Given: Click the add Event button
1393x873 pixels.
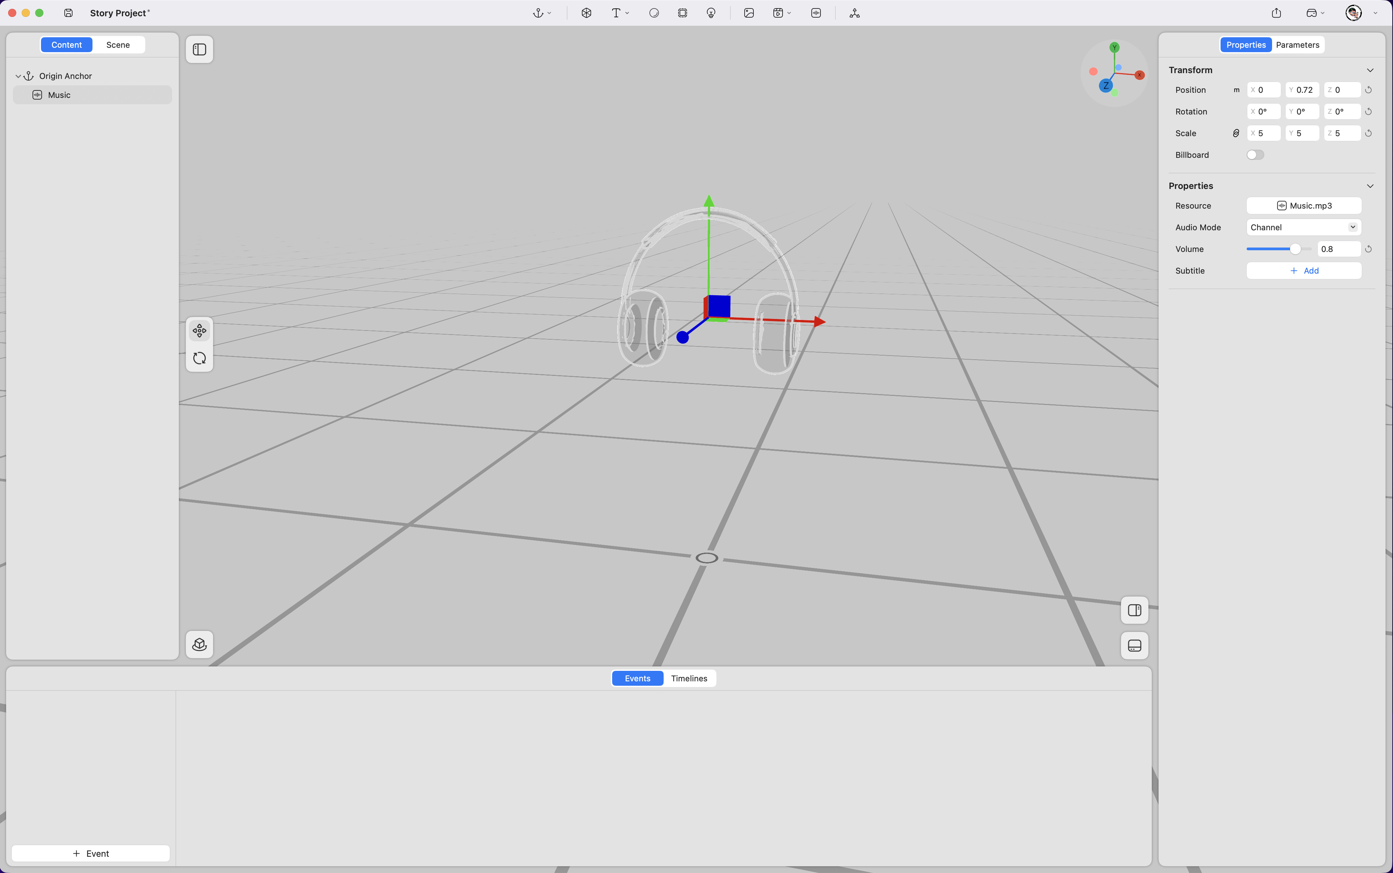Looking at the screenshot, I should [91, 853].
